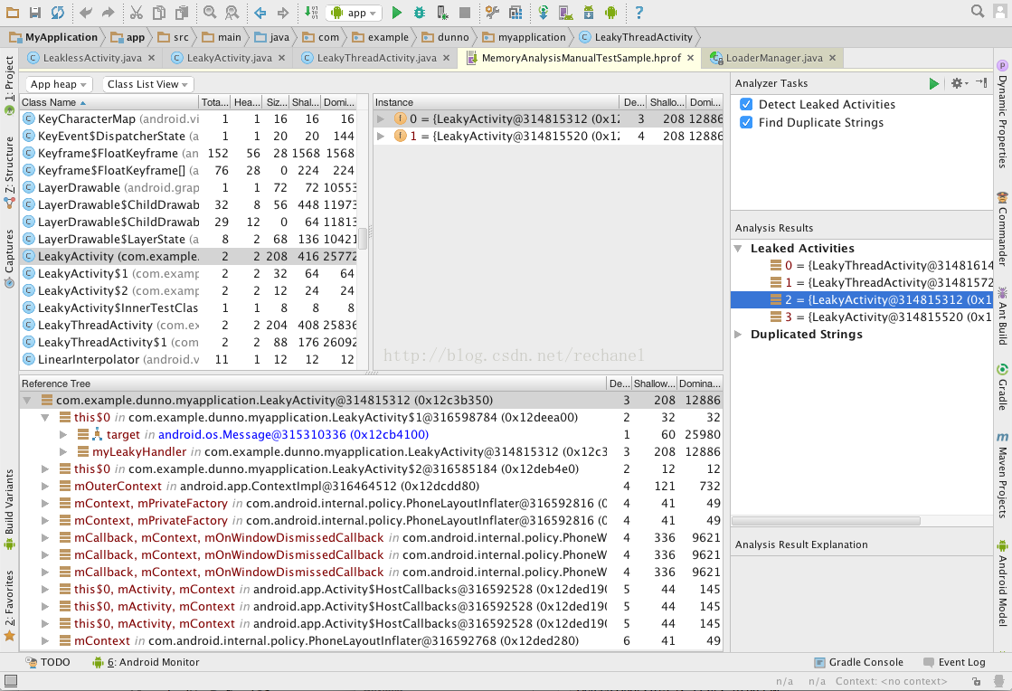1012x691 pixels.
Task: Toggle Find Duplicate Strings checkbox
Action: 746,123
